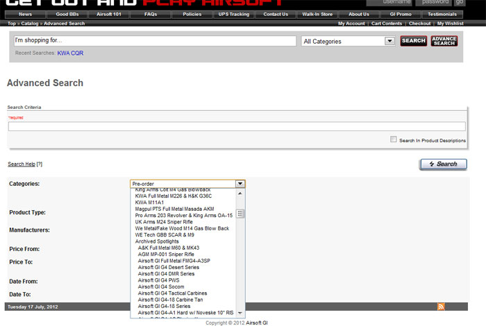Image resolution: width=486 pixels, height=326 pixels.
Task: Open the Airsoft 101 menu tab
Action: coord(110,14)
